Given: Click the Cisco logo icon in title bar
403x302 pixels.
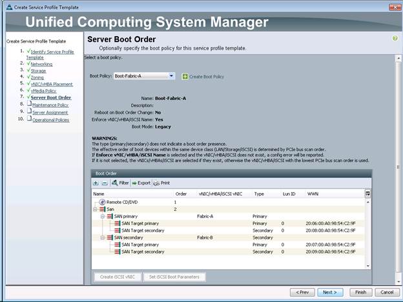Looking at the screenshot, I should tap(10, 7).
